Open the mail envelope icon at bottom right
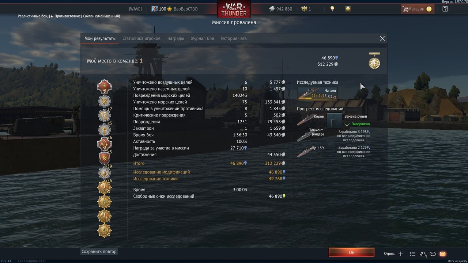The height and width of the screenshot is (263, 468). coord(443,254)
